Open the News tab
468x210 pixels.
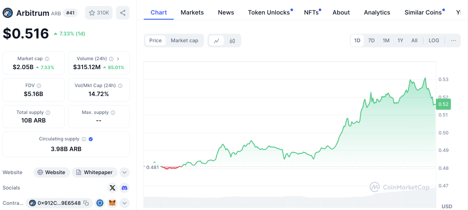pyautogui.click(x=226, y=12)
